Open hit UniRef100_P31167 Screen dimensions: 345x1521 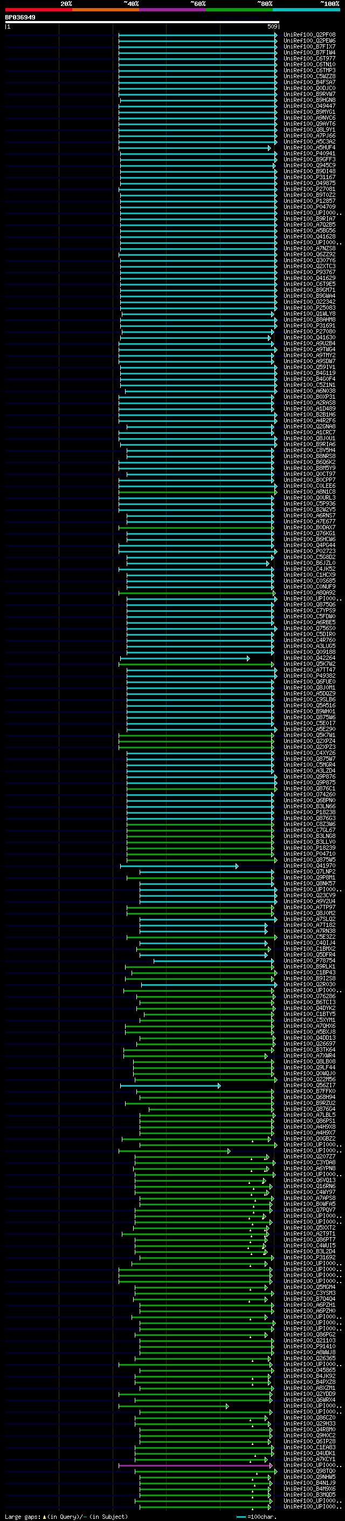(x=309, y=177)
